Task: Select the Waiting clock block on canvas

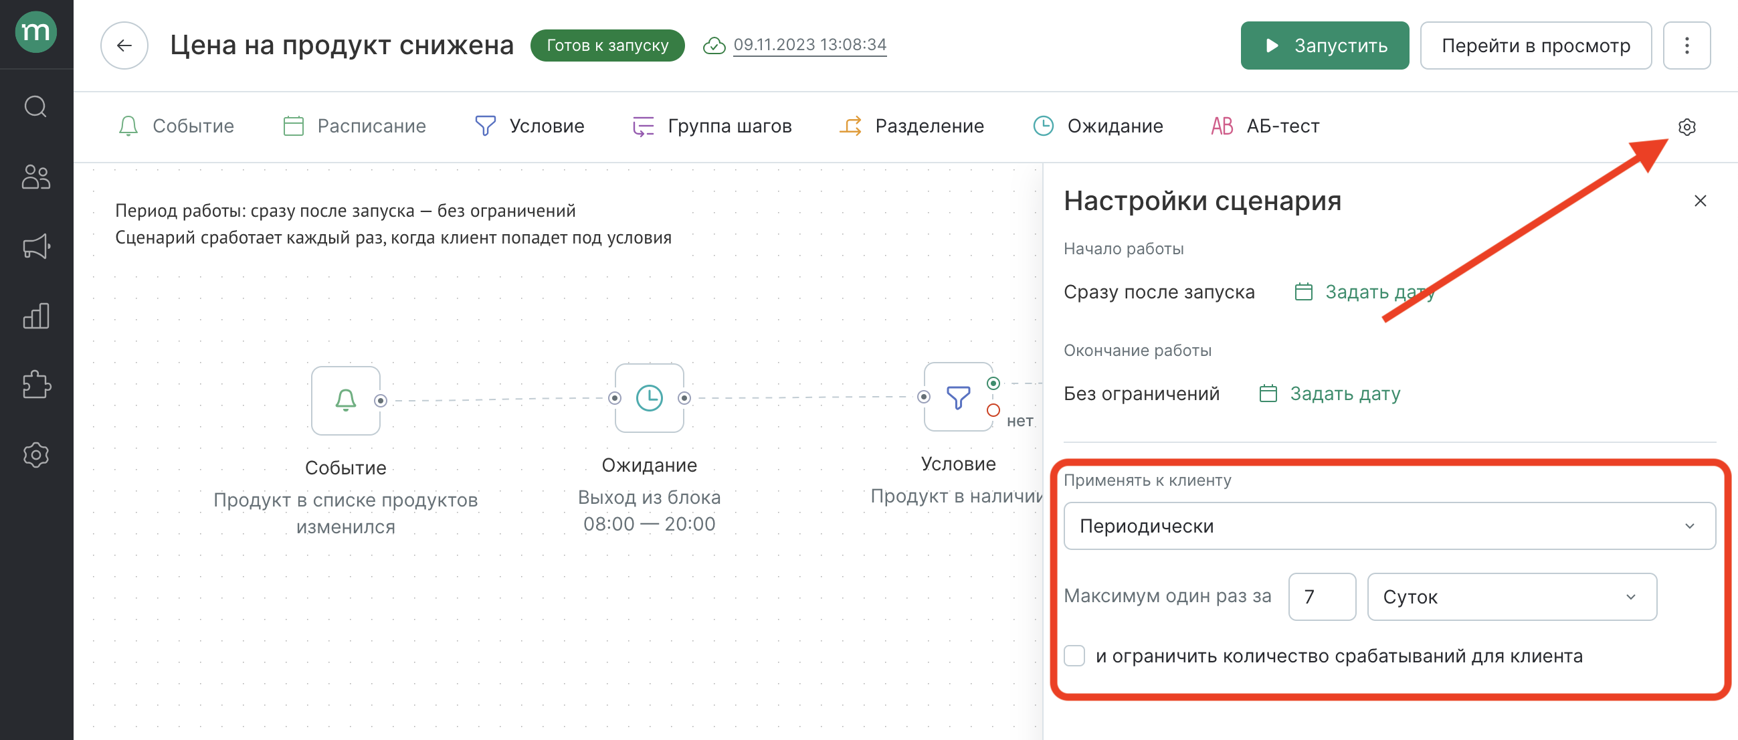Action: coord(649,398)
